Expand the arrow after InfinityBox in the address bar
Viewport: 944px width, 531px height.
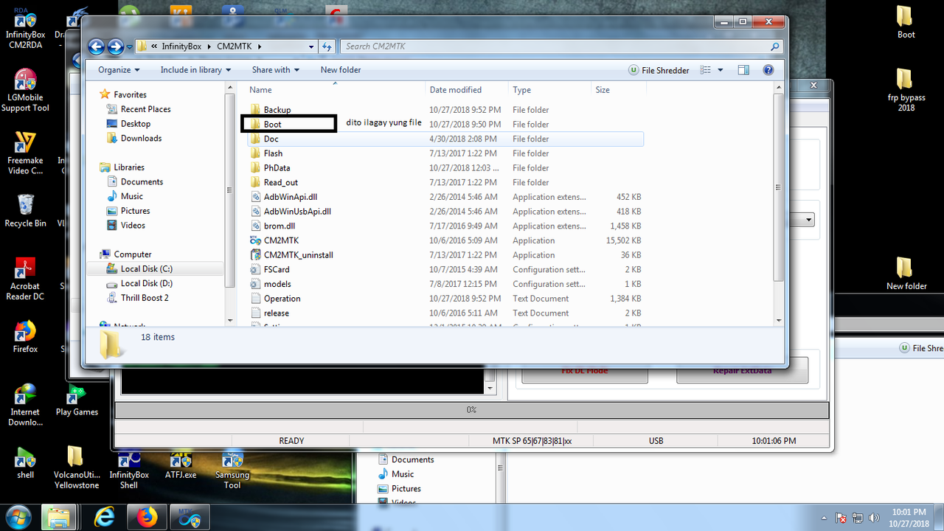tap(211, 46)
